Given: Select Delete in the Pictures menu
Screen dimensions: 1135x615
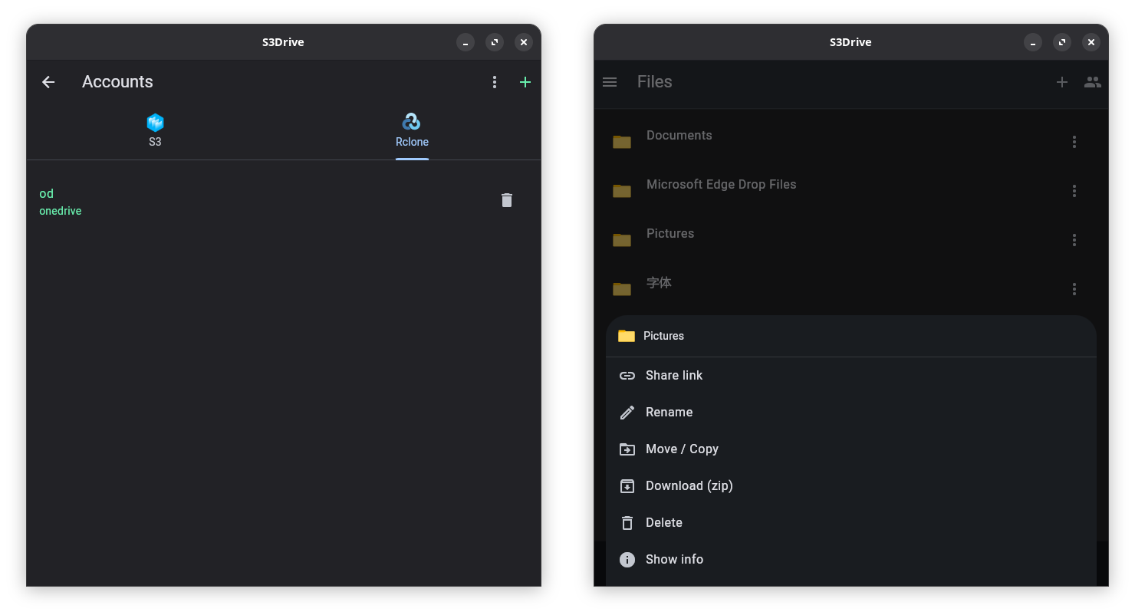Looking at the screenshot, I should 663,522.
